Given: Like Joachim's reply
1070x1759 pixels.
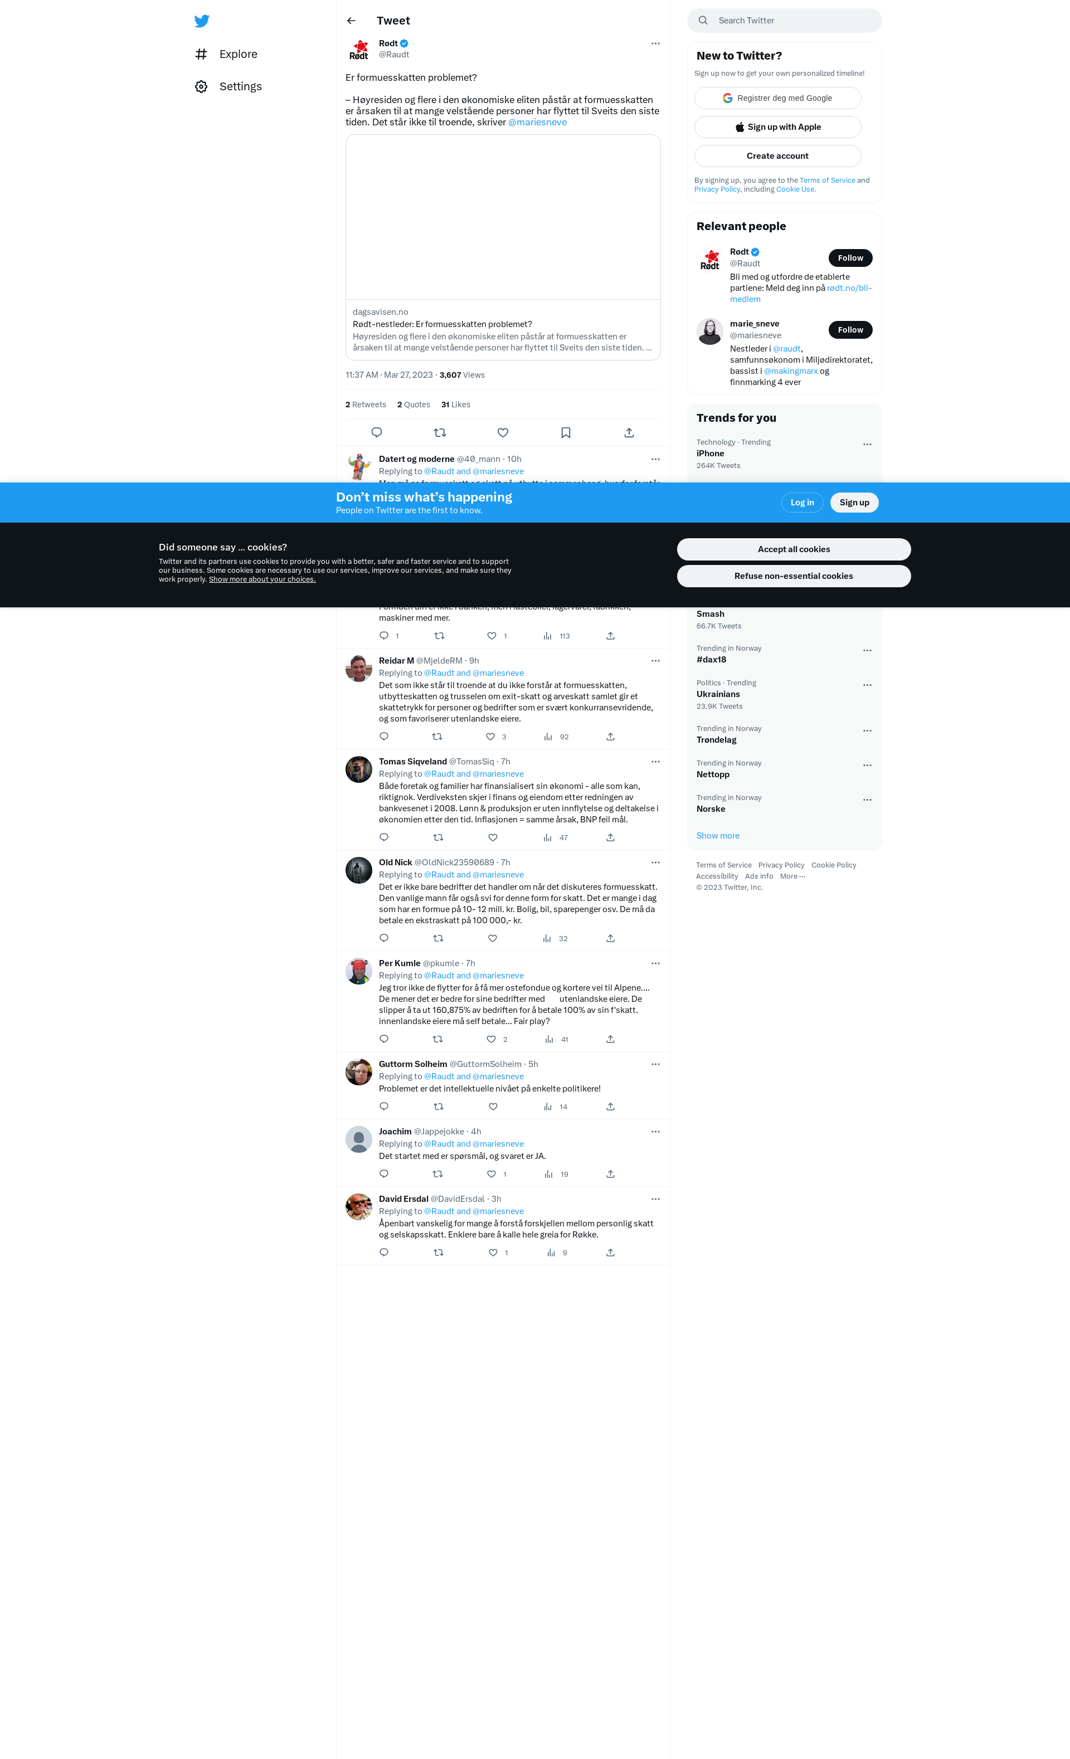Looking at the screenshot, I should tap(491, 1173).
